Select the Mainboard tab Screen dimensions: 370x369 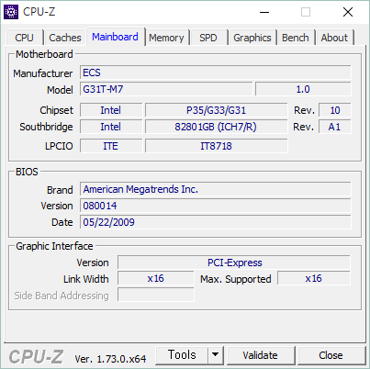115,37
